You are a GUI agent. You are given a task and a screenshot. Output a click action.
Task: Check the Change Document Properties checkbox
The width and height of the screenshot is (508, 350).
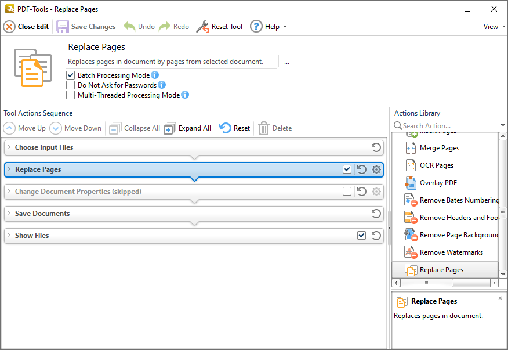347,192
